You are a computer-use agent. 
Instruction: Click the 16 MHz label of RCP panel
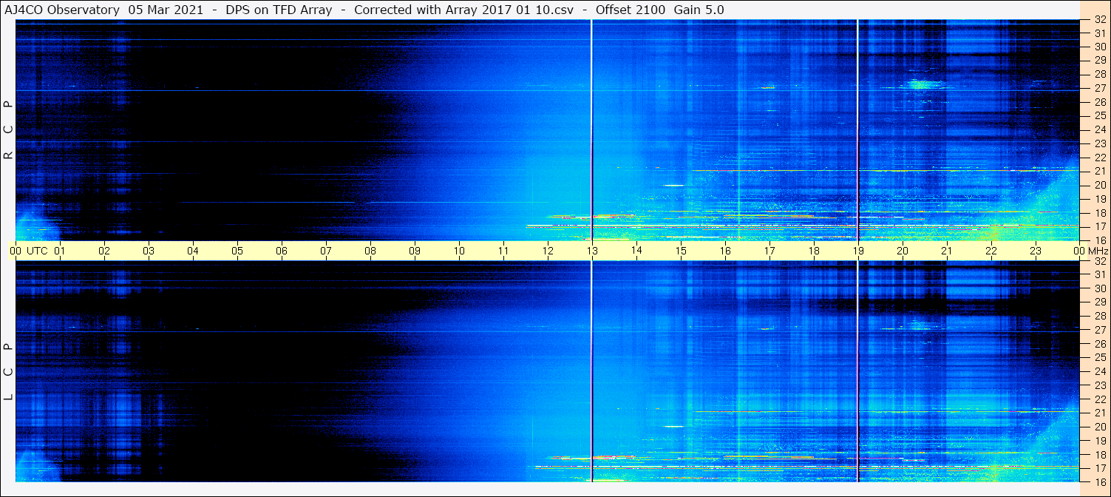point(1099,240)
